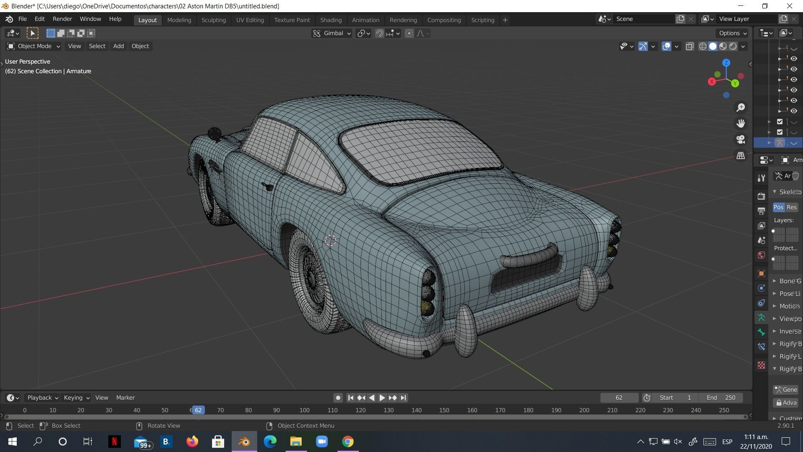Screen dimensions: 803x452
Task: Enable proportional editing toggle
Action: click(x=409, y=33)
